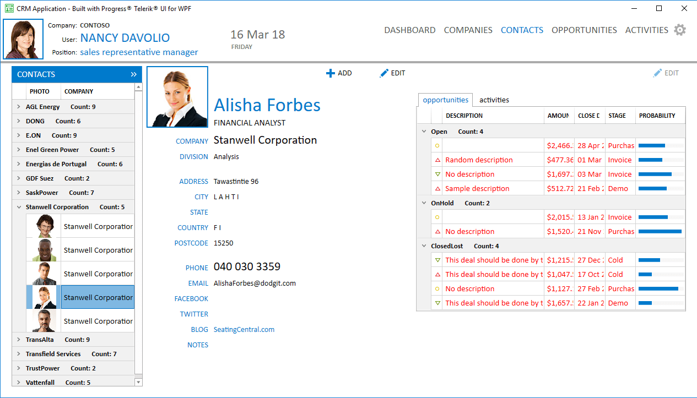Click Alisha Forbes large contact photo
697x398 pixels.
177,97
